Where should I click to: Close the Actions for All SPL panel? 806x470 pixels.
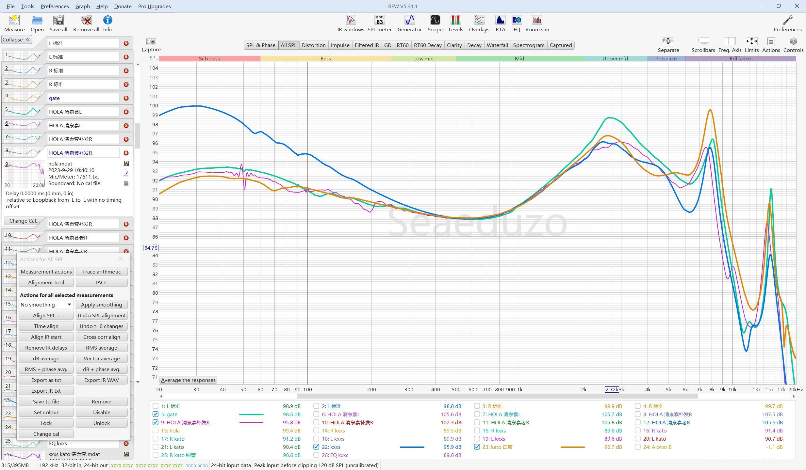click(121, 259)
